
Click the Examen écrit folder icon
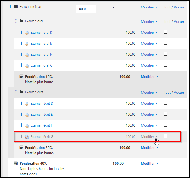pyautogui.click(x=21, y=92)
